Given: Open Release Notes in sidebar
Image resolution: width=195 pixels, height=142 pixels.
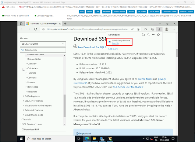Looking at the screenshot, I should [x=34, y=59].
